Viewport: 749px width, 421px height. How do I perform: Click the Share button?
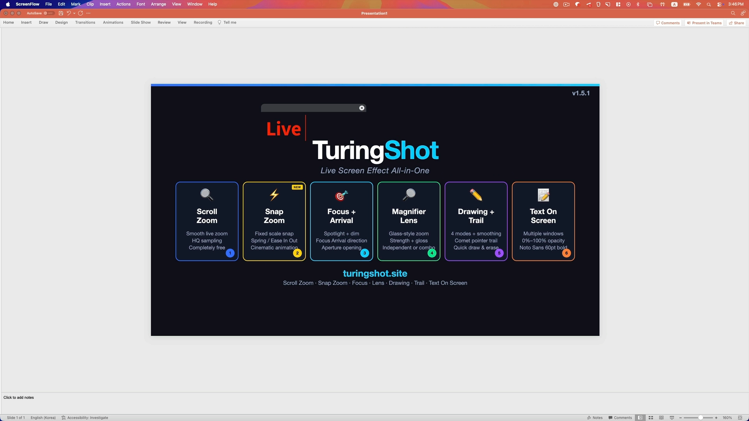737,23
